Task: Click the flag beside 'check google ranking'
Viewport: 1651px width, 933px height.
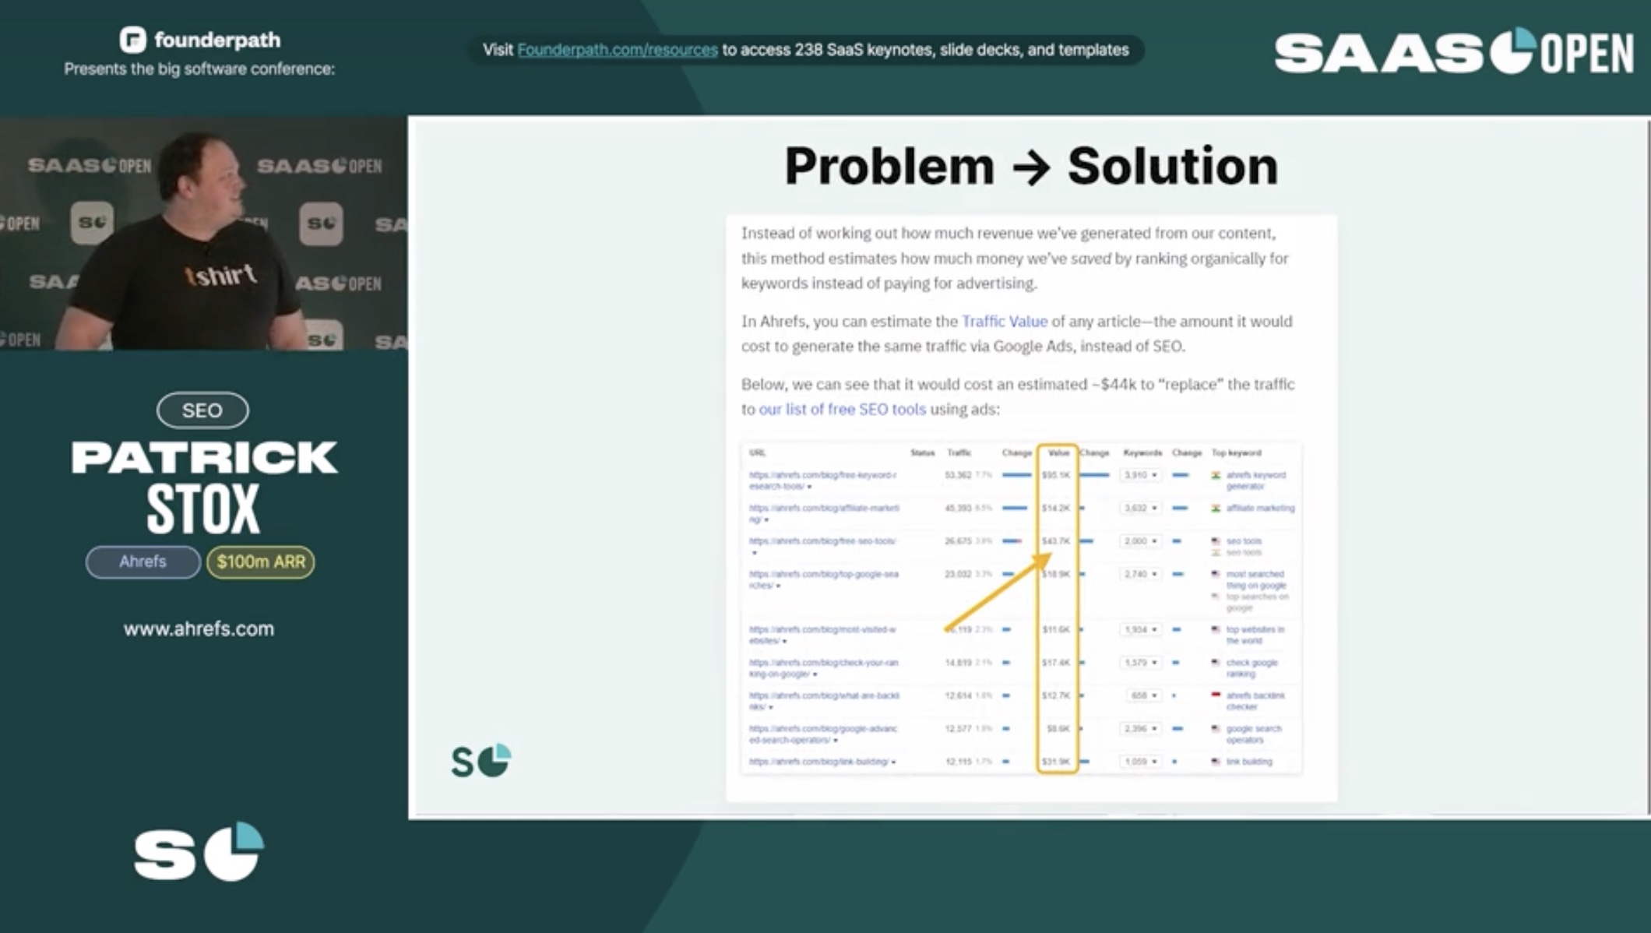Action: 1216,663
